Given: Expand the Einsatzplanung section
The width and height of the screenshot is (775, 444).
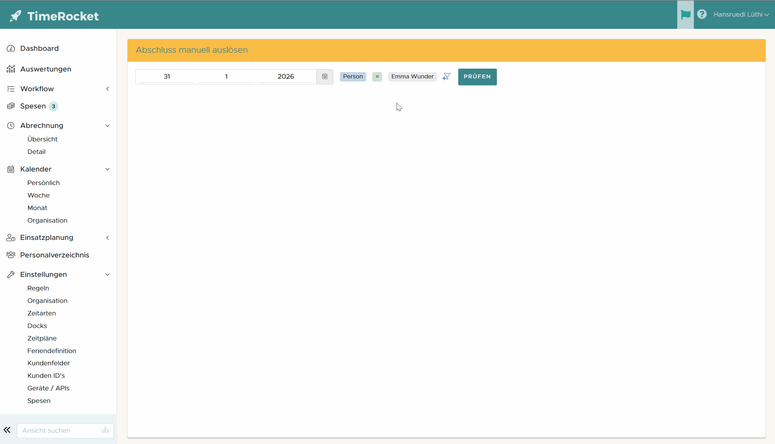Looking at the screenshot, I should pyautogui.click(x=107, y=238).
